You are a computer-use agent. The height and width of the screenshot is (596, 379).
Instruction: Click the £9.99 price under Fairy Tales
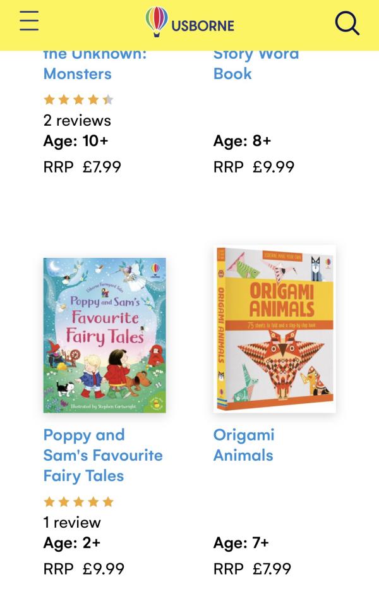pos(104,569)
